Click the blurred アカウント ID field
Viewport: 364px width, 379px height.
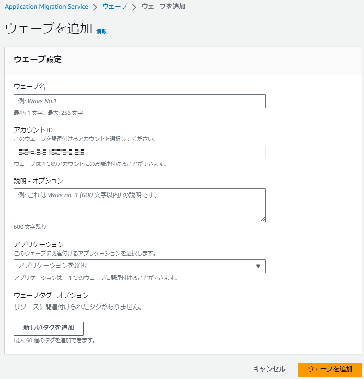point(140,152)
